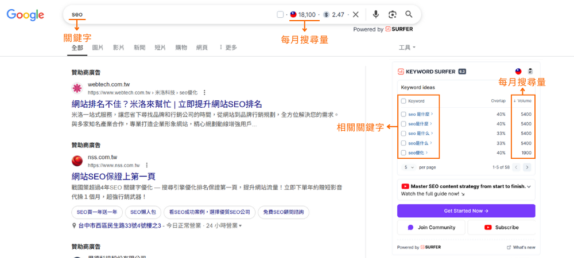Viewport: 574px width, 258px height.
Task: Check the box for 'seo是什么'
Action: pos(404,143)
